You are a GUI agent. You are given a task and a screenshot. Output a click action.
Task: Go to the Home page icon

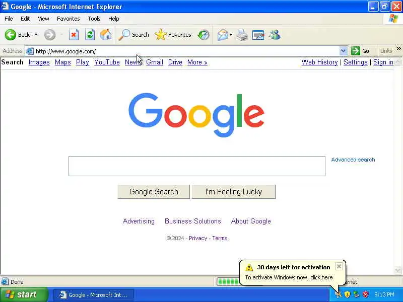coord(106,35)
